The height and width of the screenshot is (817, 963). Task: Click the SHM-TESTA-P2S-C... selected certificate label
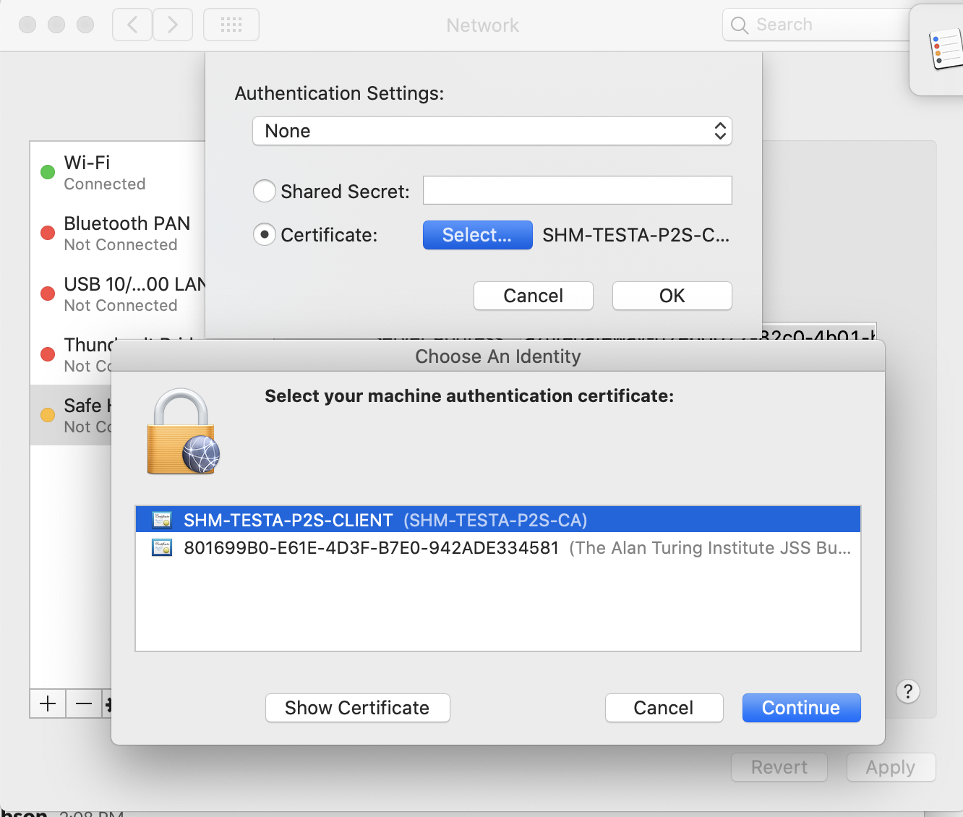pyautogui.click(x=636, y=235)
